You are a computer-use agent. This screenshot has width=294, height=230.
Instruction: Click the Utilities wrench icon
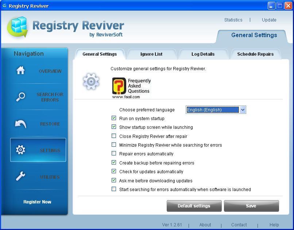[20, 177]
